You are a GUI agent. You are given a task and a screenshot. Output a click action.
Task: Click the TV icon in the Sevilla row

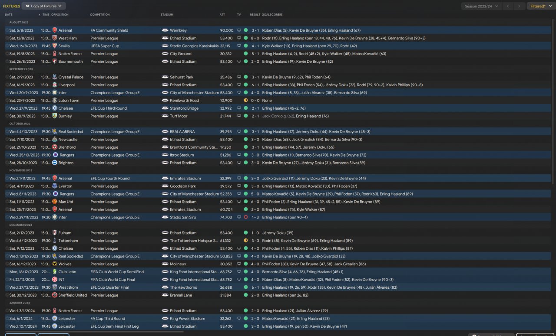coord(239,46)
